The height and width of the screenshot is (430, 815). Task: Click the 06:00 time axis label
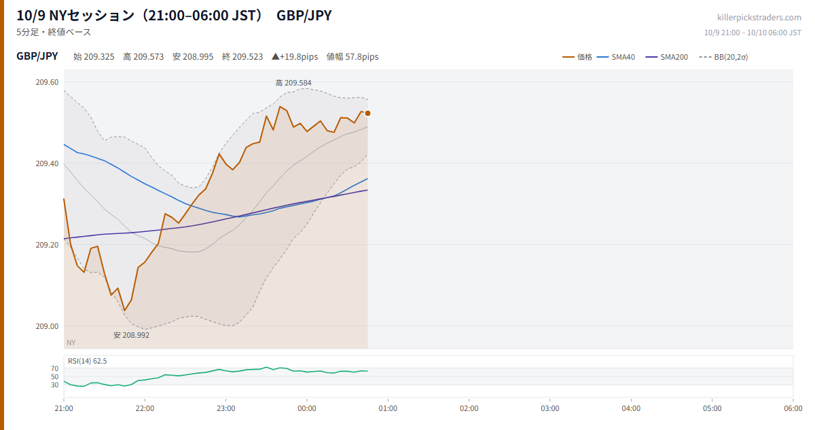(793, 409)
